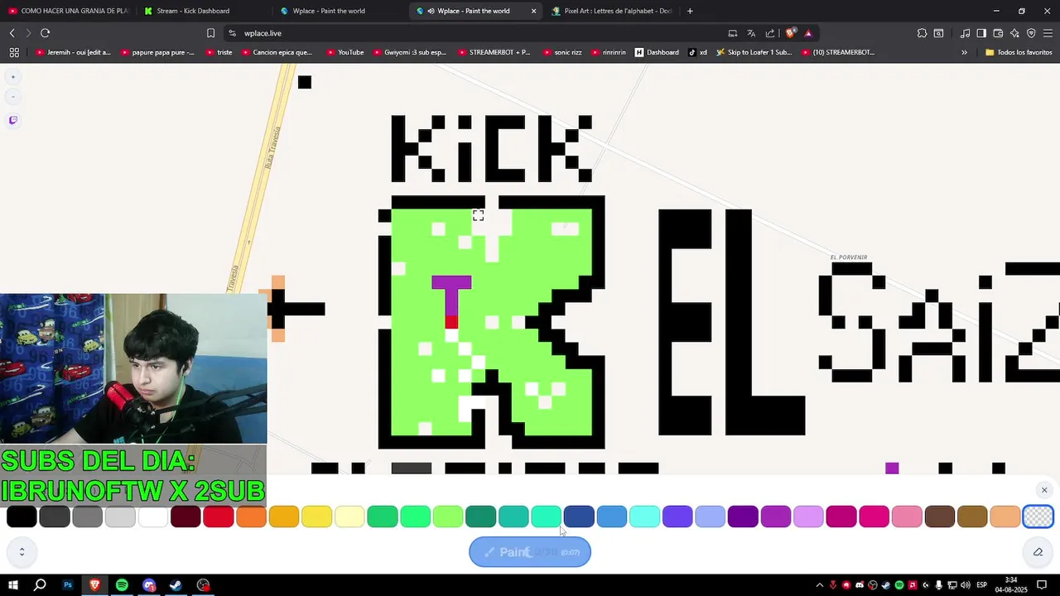Open Discord from the taskbar
The height and width of the screenshot is (596, 1060).
click(149, 585)
